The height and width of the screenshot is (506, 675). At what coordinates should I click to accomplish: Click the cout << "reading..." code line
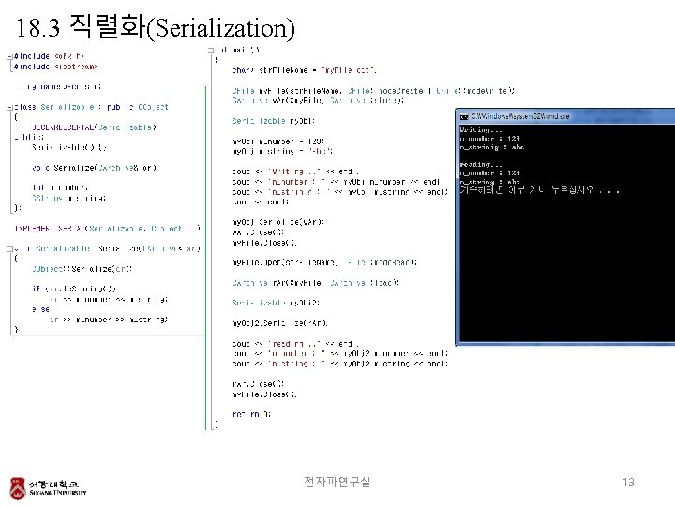(295, 344)
